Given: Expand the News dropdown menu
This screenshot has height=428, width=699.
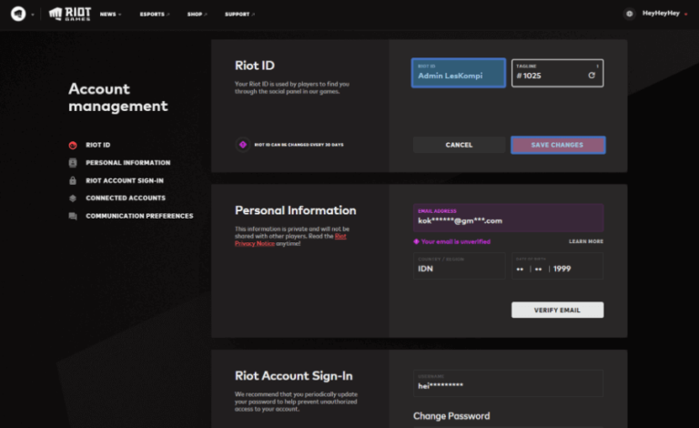Looking at the screenshot, I should pyautogui.click(x=110, y=15).
